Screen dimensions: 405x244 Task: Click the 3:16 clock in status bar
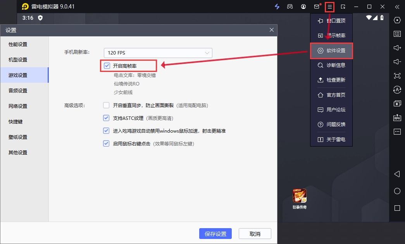[x=28, y=18]
